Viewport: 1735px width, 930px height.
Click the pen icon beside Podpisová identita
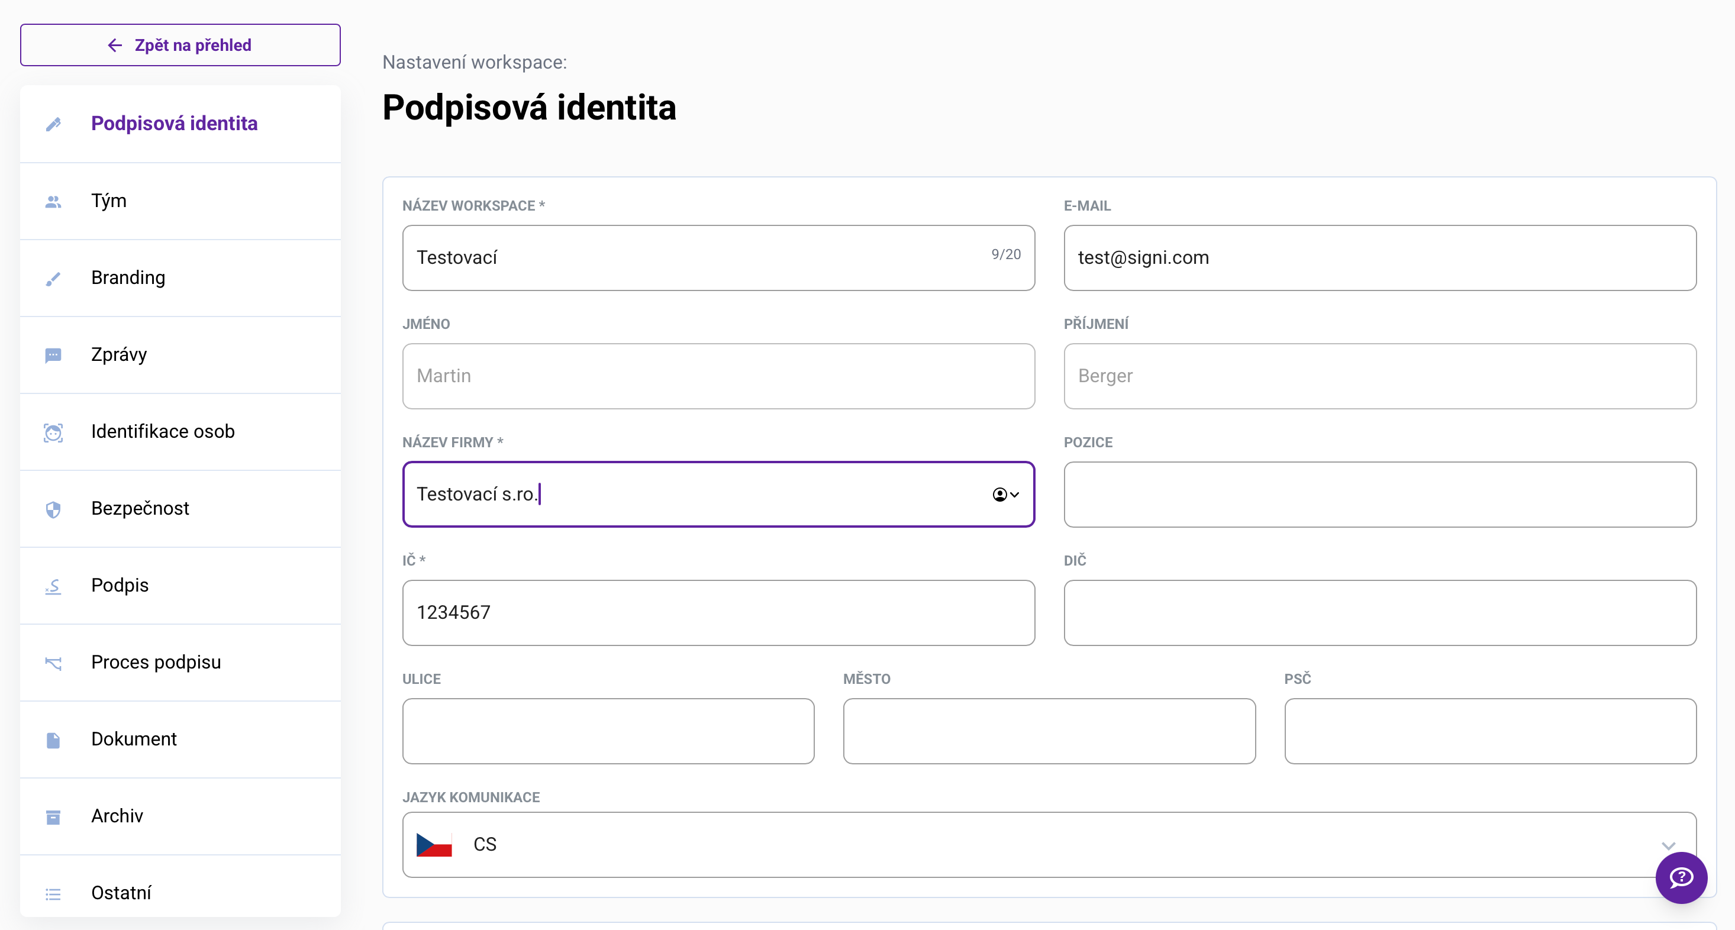pos(53,124)
